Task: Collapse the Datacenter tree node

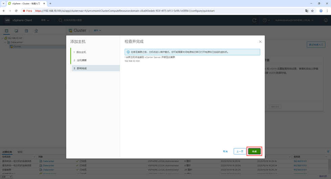Action: tap(5, 42)
